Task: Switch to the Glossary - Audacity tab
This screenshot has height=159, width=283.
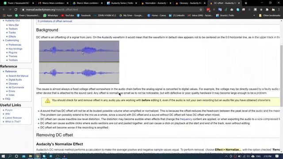Action: point(190,3)
